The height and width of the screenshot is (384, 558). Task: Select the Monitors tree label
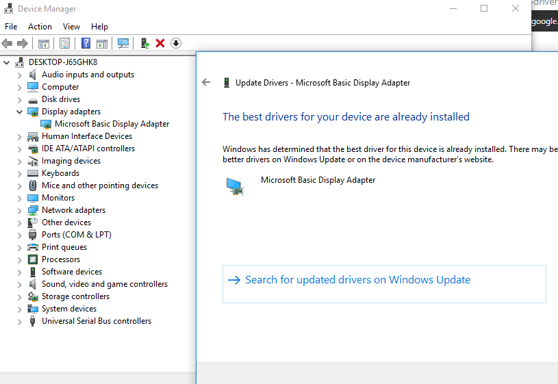[58, 198]
